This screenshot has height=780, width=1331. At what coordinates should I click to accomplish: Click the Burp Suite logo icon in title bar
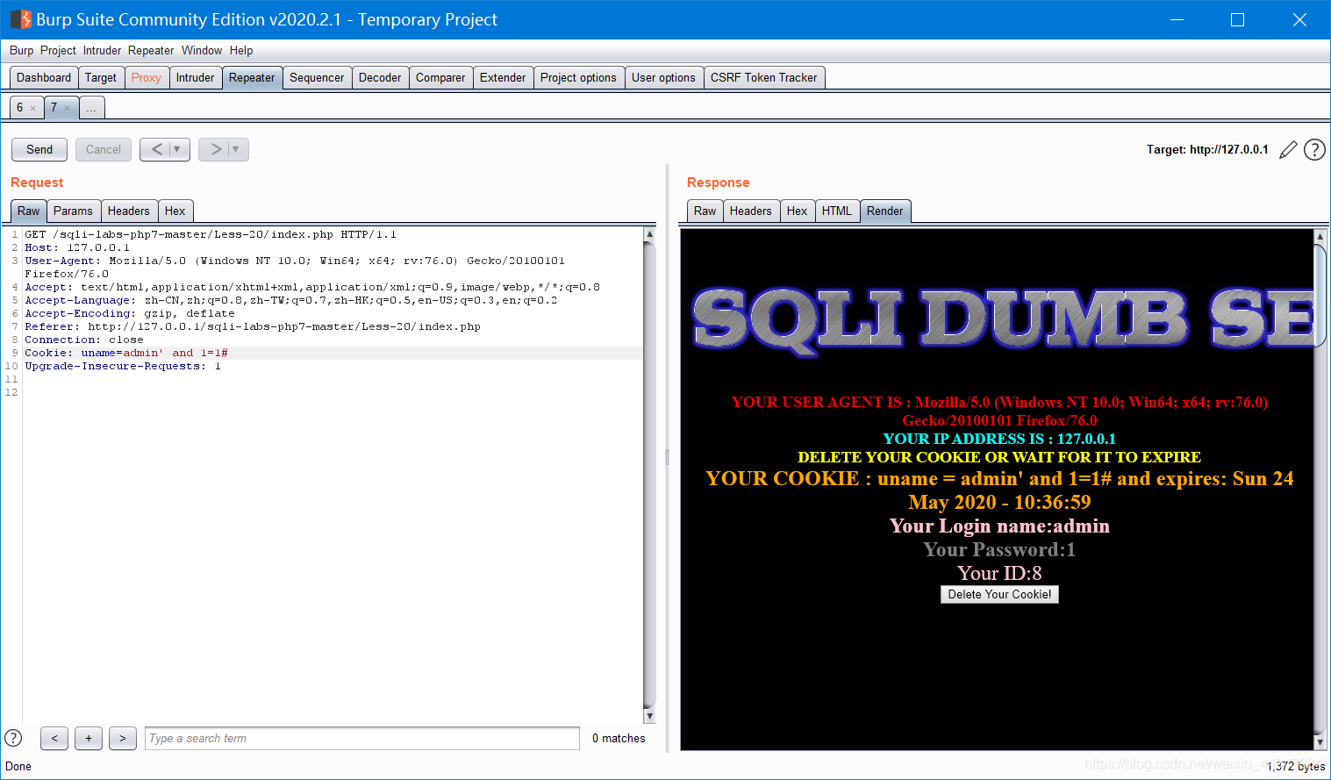pyautogui.click(x=20, y=19)
